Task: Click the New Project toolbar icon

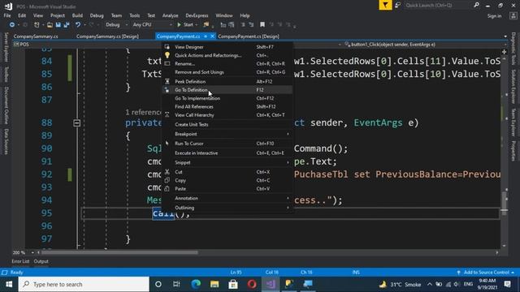Action: (37, 25)
